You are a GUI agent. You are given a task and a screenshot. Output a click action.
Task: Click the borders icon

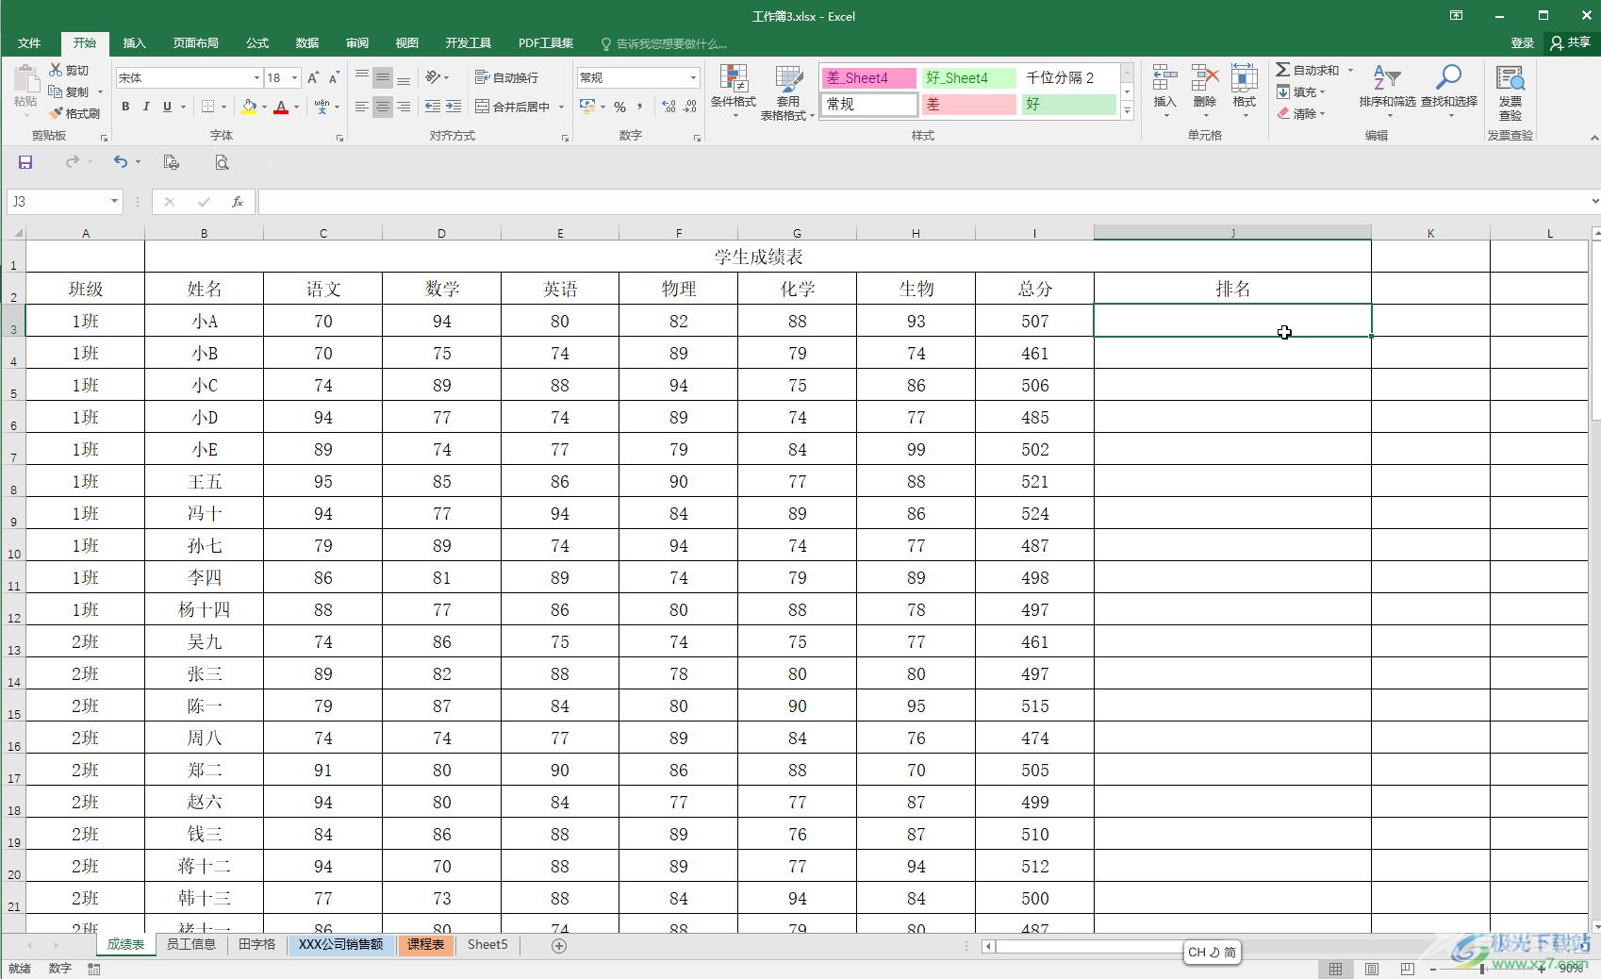click(x=208, y=107)
